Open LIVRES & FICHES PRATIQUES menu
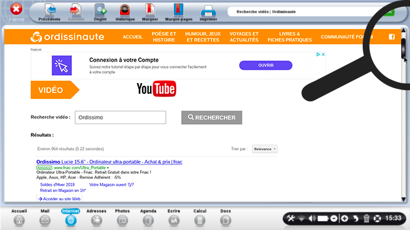This screenshot has width=410, height=230. pyautogui.click(x=290, y=37)
